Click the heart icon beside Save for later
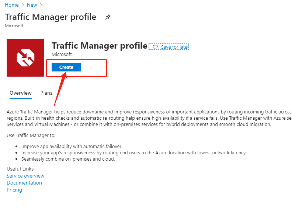 click(155, 47)
